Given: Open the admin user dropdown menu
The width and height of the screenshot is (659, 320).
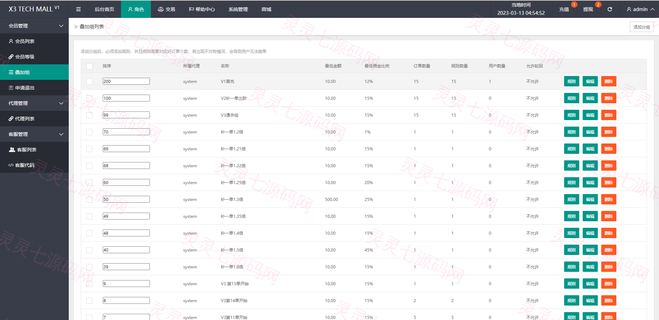Looking at the screenshot, I should (x=640, y=9).
